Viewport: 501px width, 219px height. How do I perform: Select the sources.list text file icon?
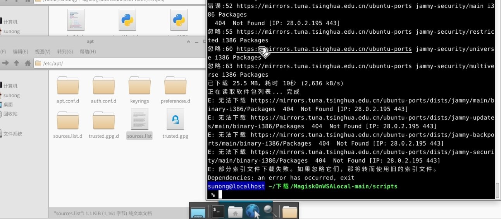pyautogui.click(x=139, y=119)
